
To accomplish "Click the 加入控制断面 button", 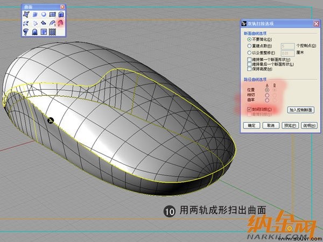I will [301, 110].
